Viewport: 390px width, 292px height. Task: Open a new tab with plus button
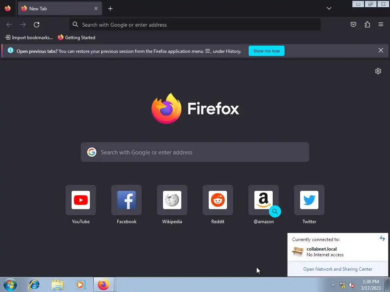110,9
